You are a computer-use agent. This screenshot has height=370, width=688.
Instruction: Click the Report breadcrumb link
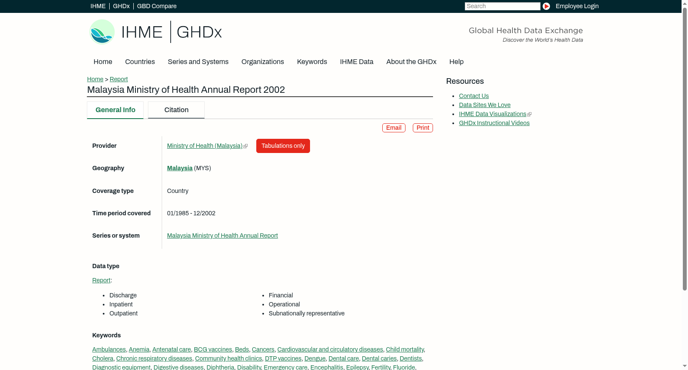119,79
